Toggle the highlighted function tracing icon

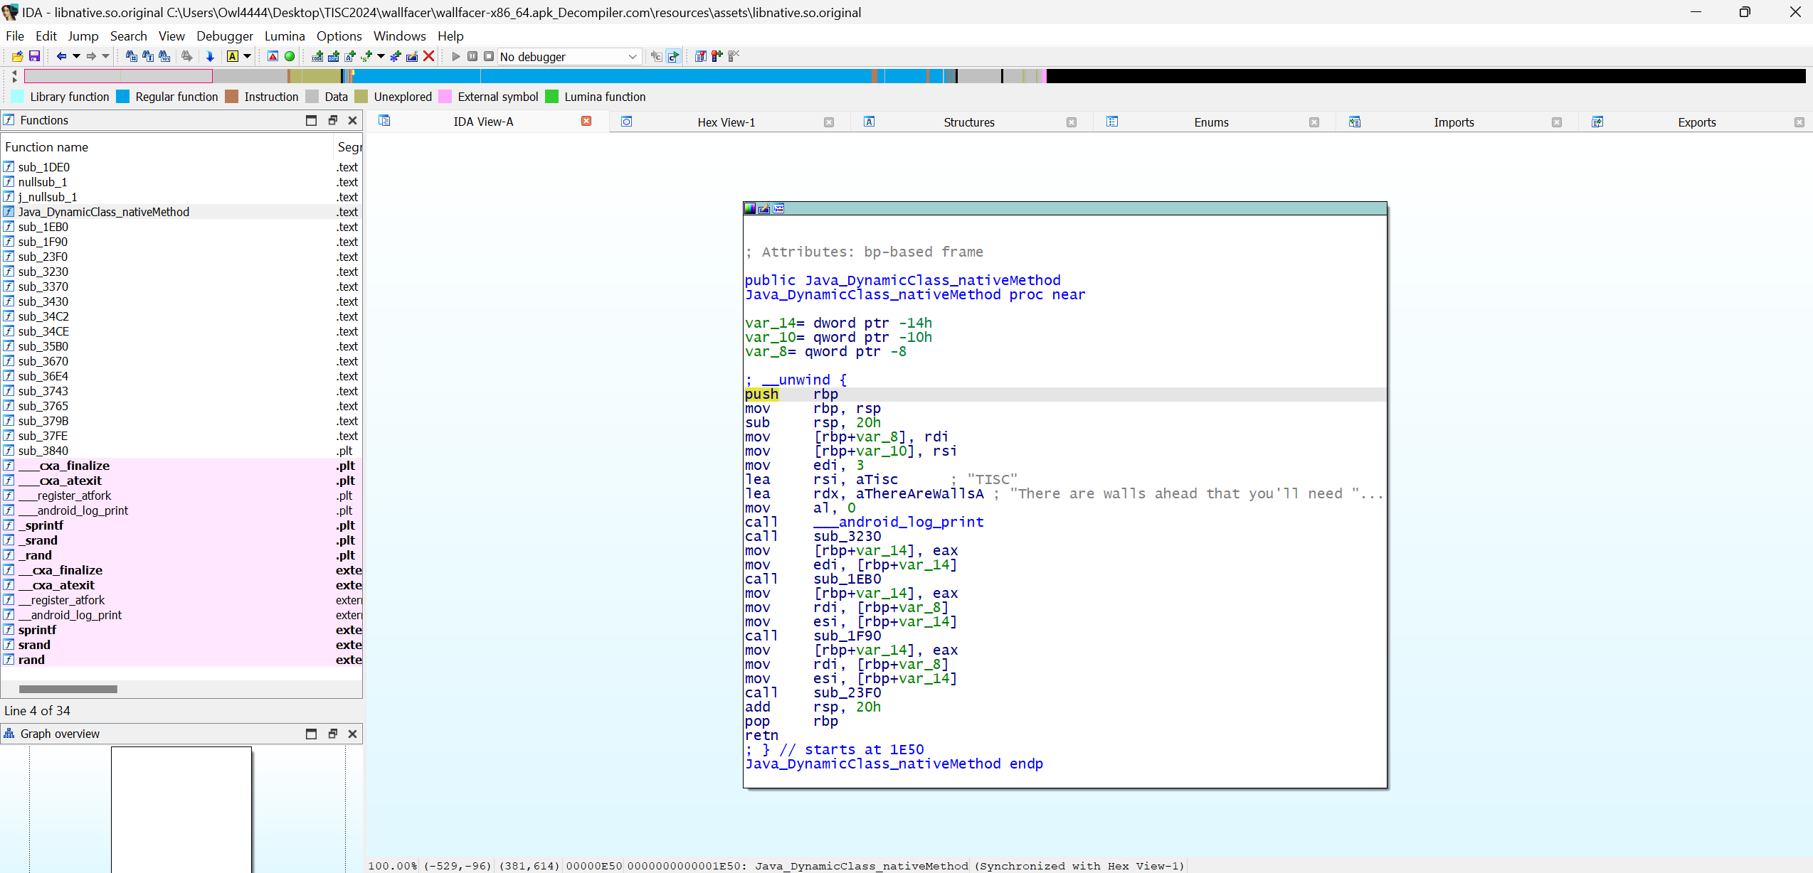tap(673, 56)
